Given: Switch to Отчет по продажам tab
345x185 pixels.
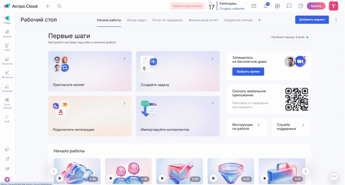Looking at the screenshot, I should [x=167, y=20].
